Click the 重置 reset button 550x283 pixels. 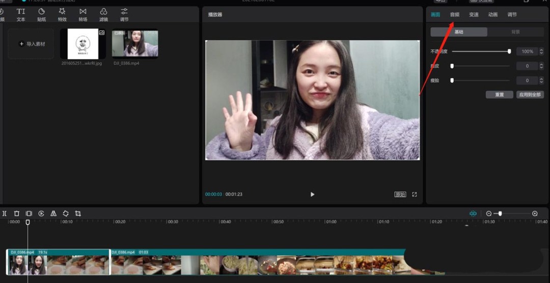pos(500,95)
